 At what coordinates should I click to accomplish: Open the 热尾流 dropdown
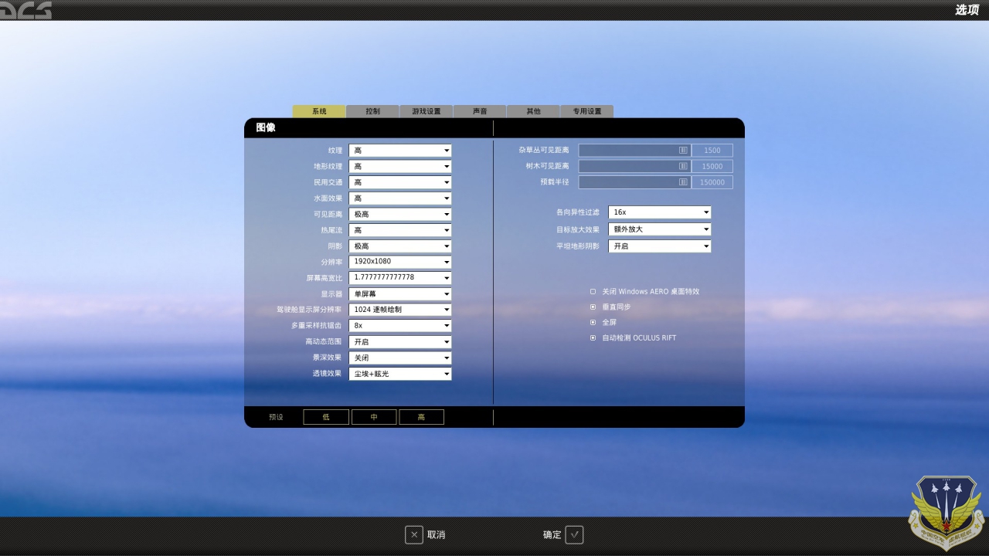[x=400, y=230]
